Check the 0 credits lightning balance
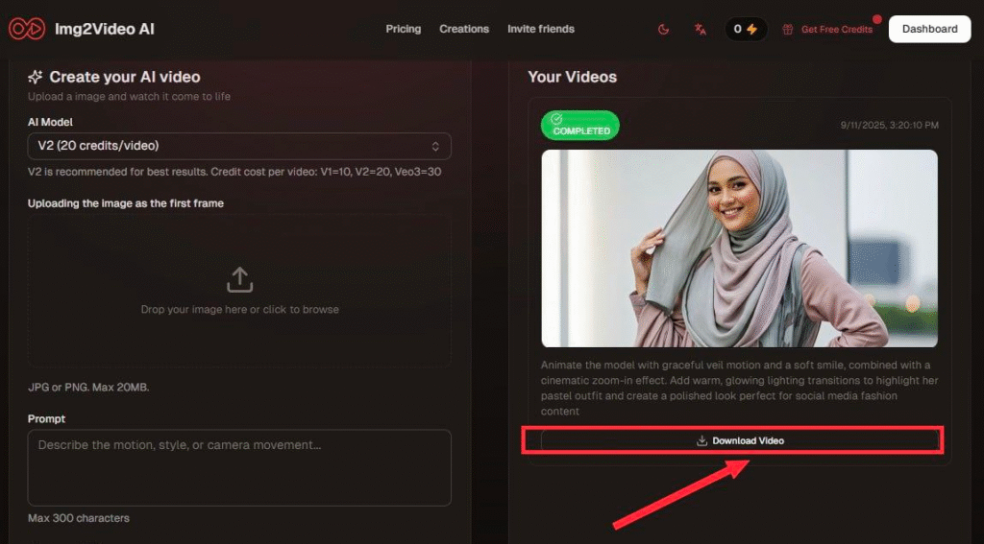This screenshot has width=984, height=544. [746, 29]
